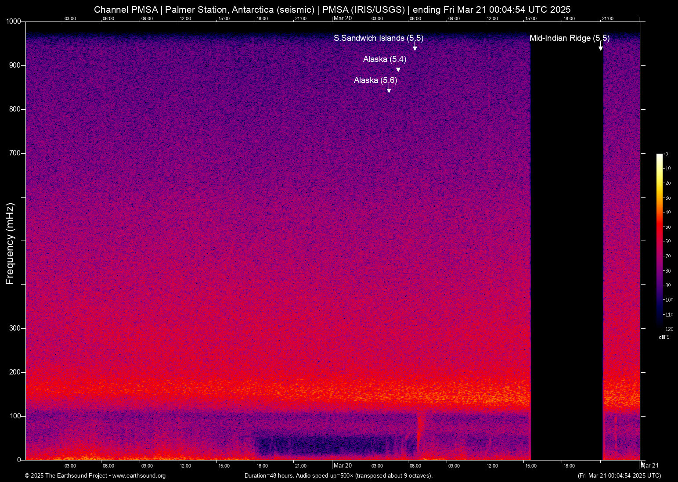Click the 03:00 label on the top axis
Image resolution: width=678 pixels, height=482 pixels.
tap(70, 18)
